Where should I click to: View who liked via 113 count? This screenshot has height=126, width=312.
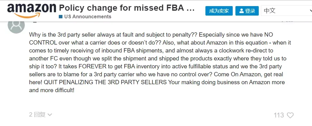[279, 115]
